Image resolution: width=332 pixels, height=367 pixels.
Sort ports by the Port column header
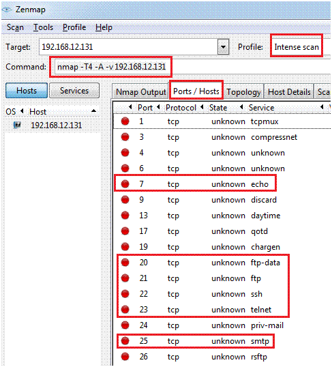(x=145, y=108)
